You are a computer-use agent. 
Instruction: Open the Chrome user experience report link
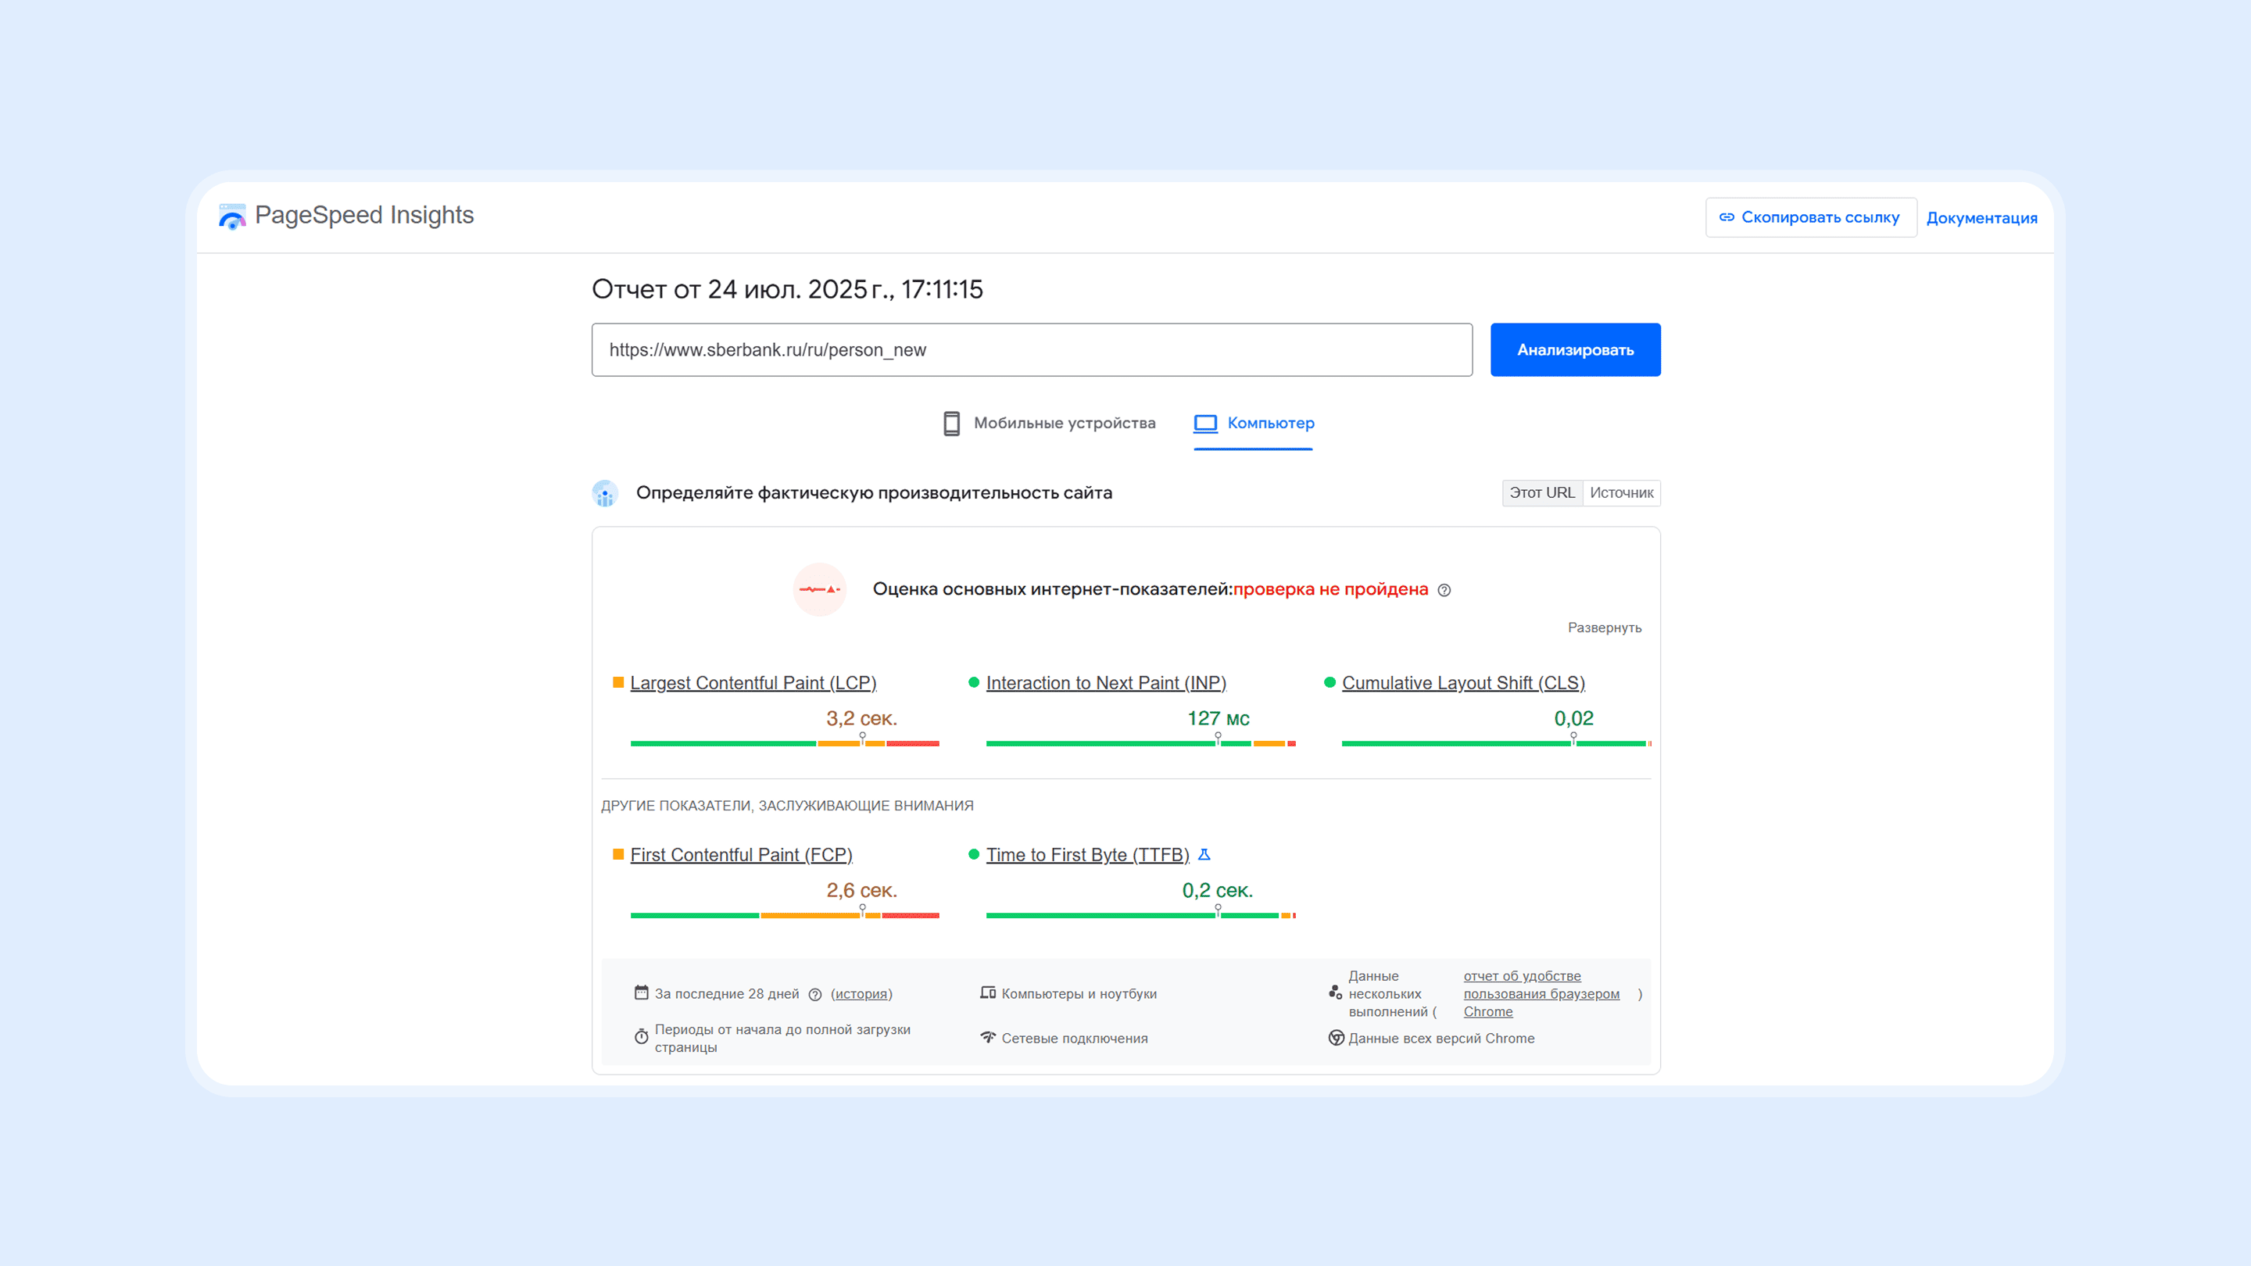1541,993
